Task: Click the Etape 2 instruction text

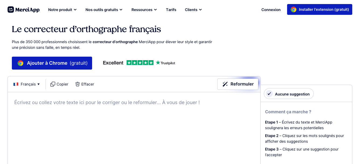Action: point(304,139)
